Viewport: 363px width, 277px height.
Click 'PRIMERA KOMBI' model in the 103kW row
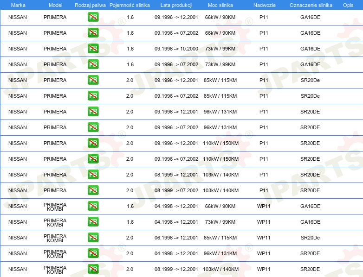tap(55, 270)
